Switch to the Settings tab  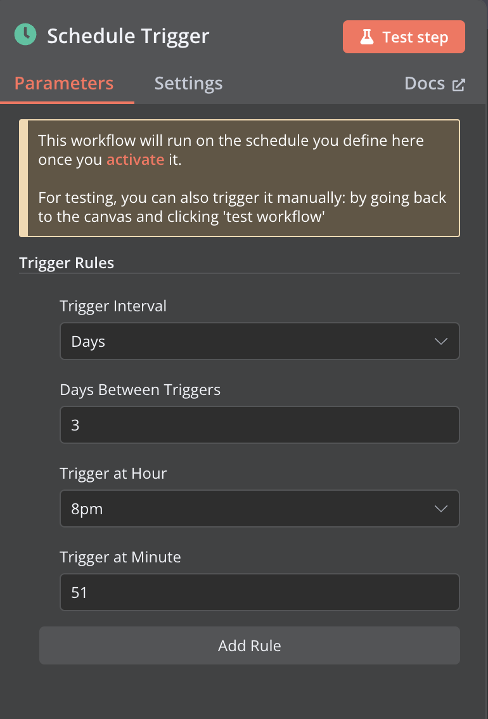coord(188,84)
